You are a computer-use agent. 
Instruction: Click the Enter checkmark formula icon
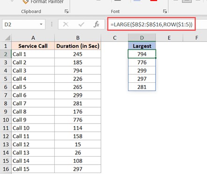[x=81, y=24]
